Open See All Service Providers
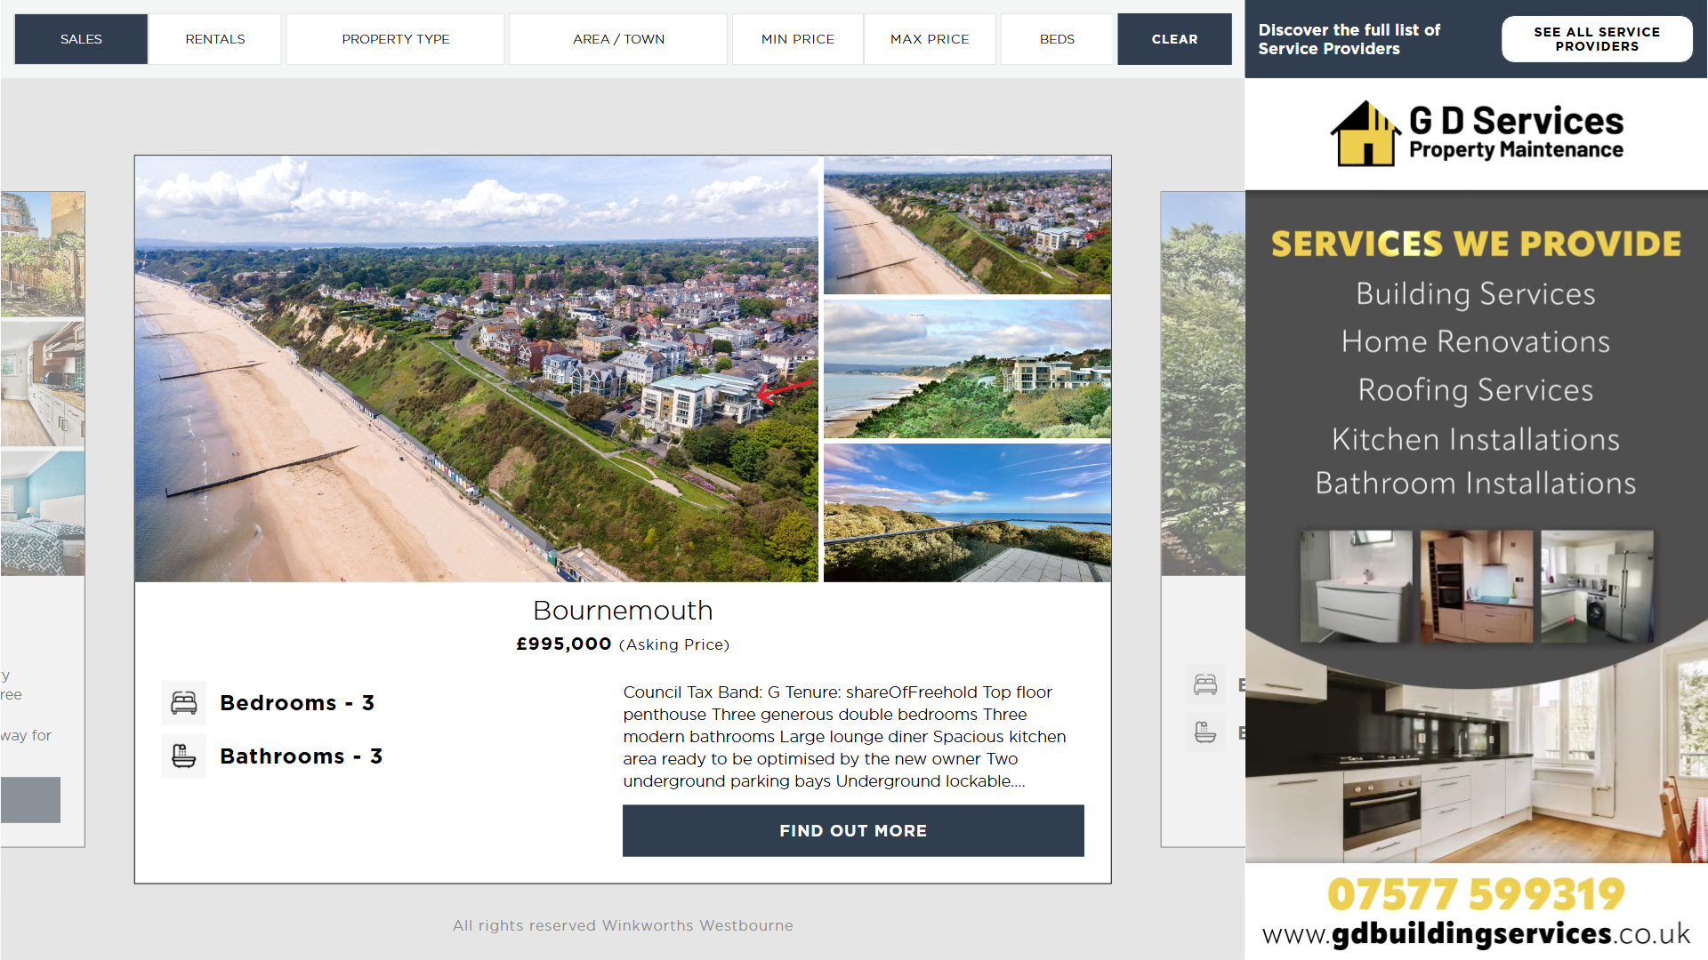The height and width of the screenshot is (960, 1708). click(1597, 39)
